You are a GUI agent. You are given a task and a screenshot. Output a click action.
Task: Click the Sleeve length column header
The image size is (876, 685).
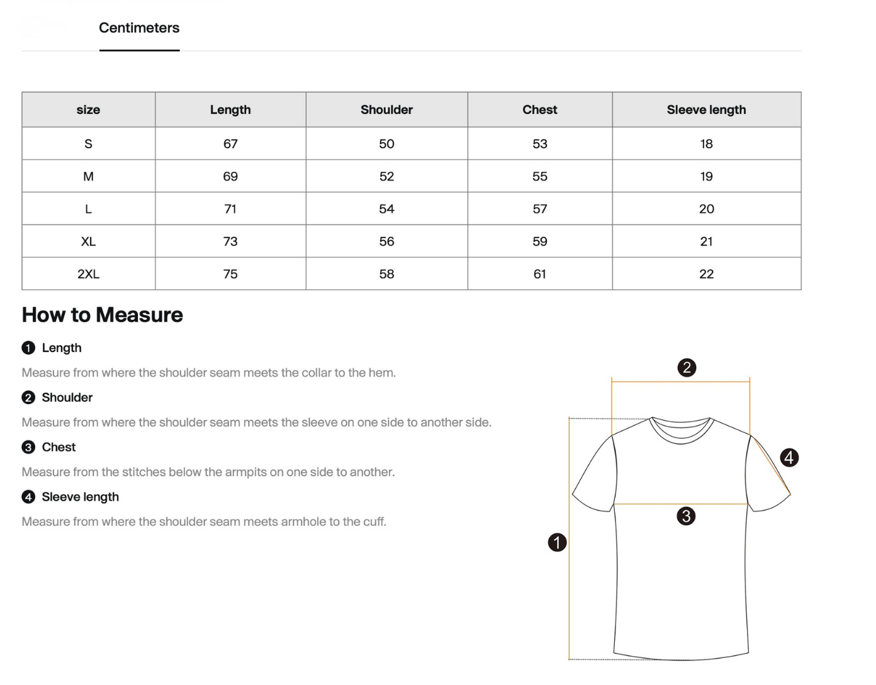tap(706, 110)
